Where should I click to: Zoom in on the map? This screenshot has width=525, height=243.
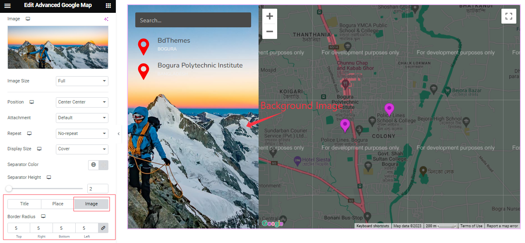[x=270, y=17]
